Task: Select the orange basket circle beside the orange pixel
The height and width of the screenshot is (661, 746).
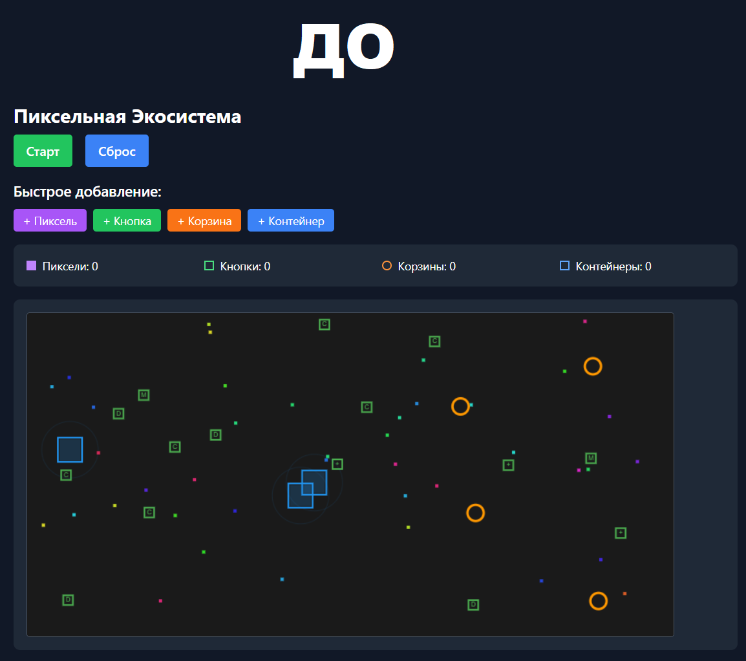Action: (x=598, y=601)
